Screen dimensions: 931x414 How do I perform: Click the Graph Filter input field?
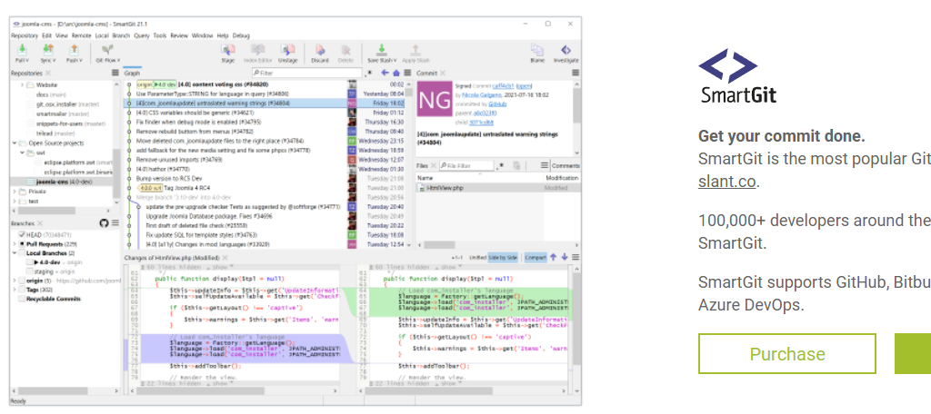pos(306,73)
